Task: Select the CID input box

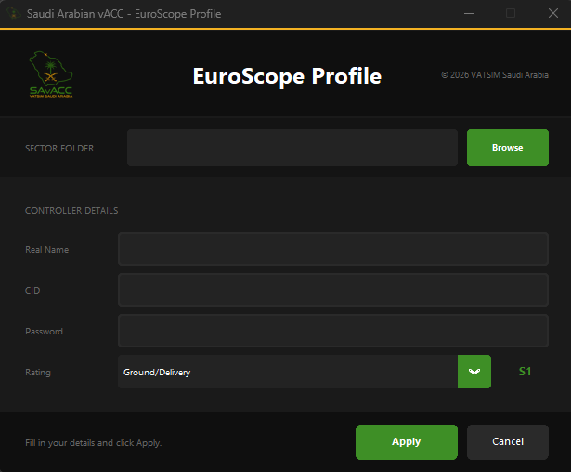Action: (x=333, y=290)
